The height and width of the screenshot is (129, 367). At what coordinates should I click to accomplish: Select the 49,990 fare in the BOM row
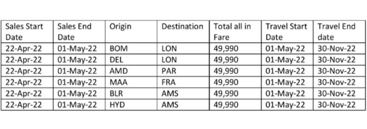pos(235,48)
